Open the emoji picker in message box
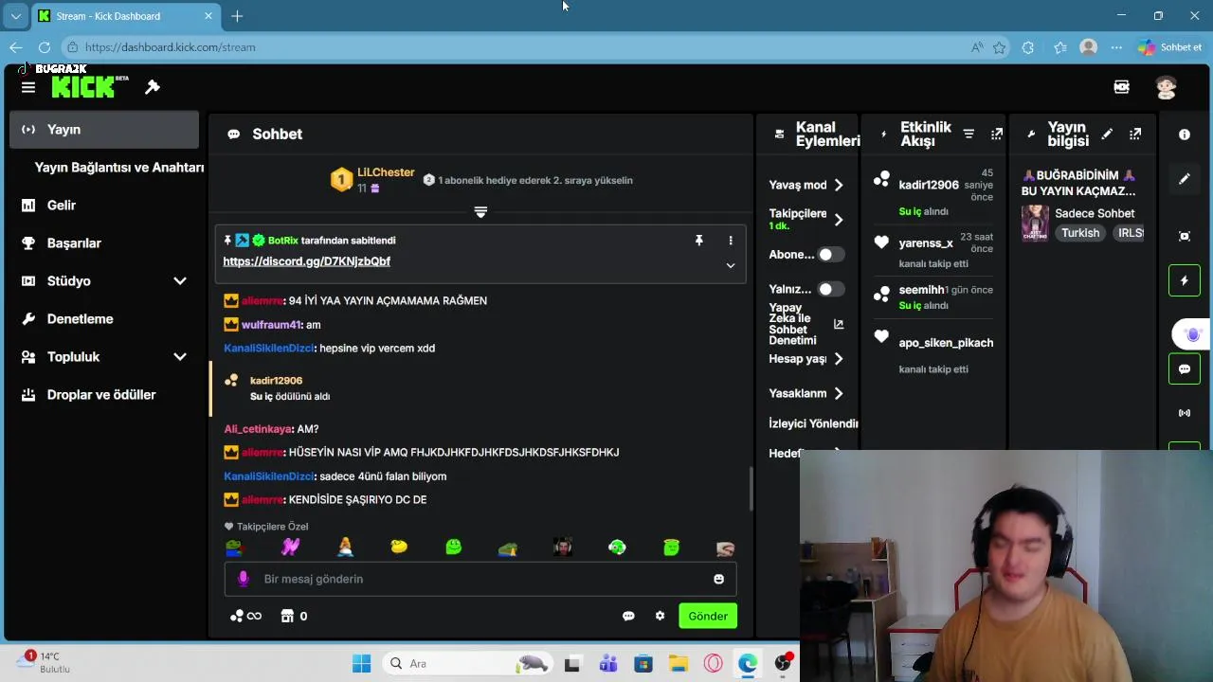Screen dimensions: 1213x682 (718, 579)
